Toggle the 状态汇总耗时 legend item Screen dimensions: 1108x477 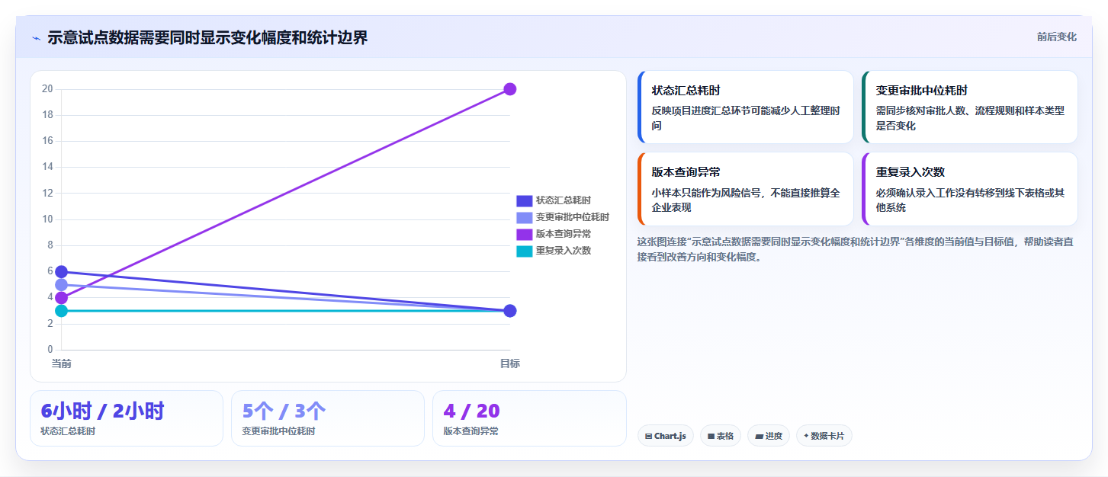click(554, 200)
